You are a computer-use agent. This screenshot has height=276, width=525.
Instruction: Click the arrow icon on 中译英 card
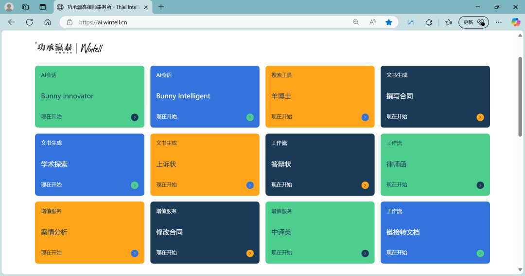pos(365,253)
